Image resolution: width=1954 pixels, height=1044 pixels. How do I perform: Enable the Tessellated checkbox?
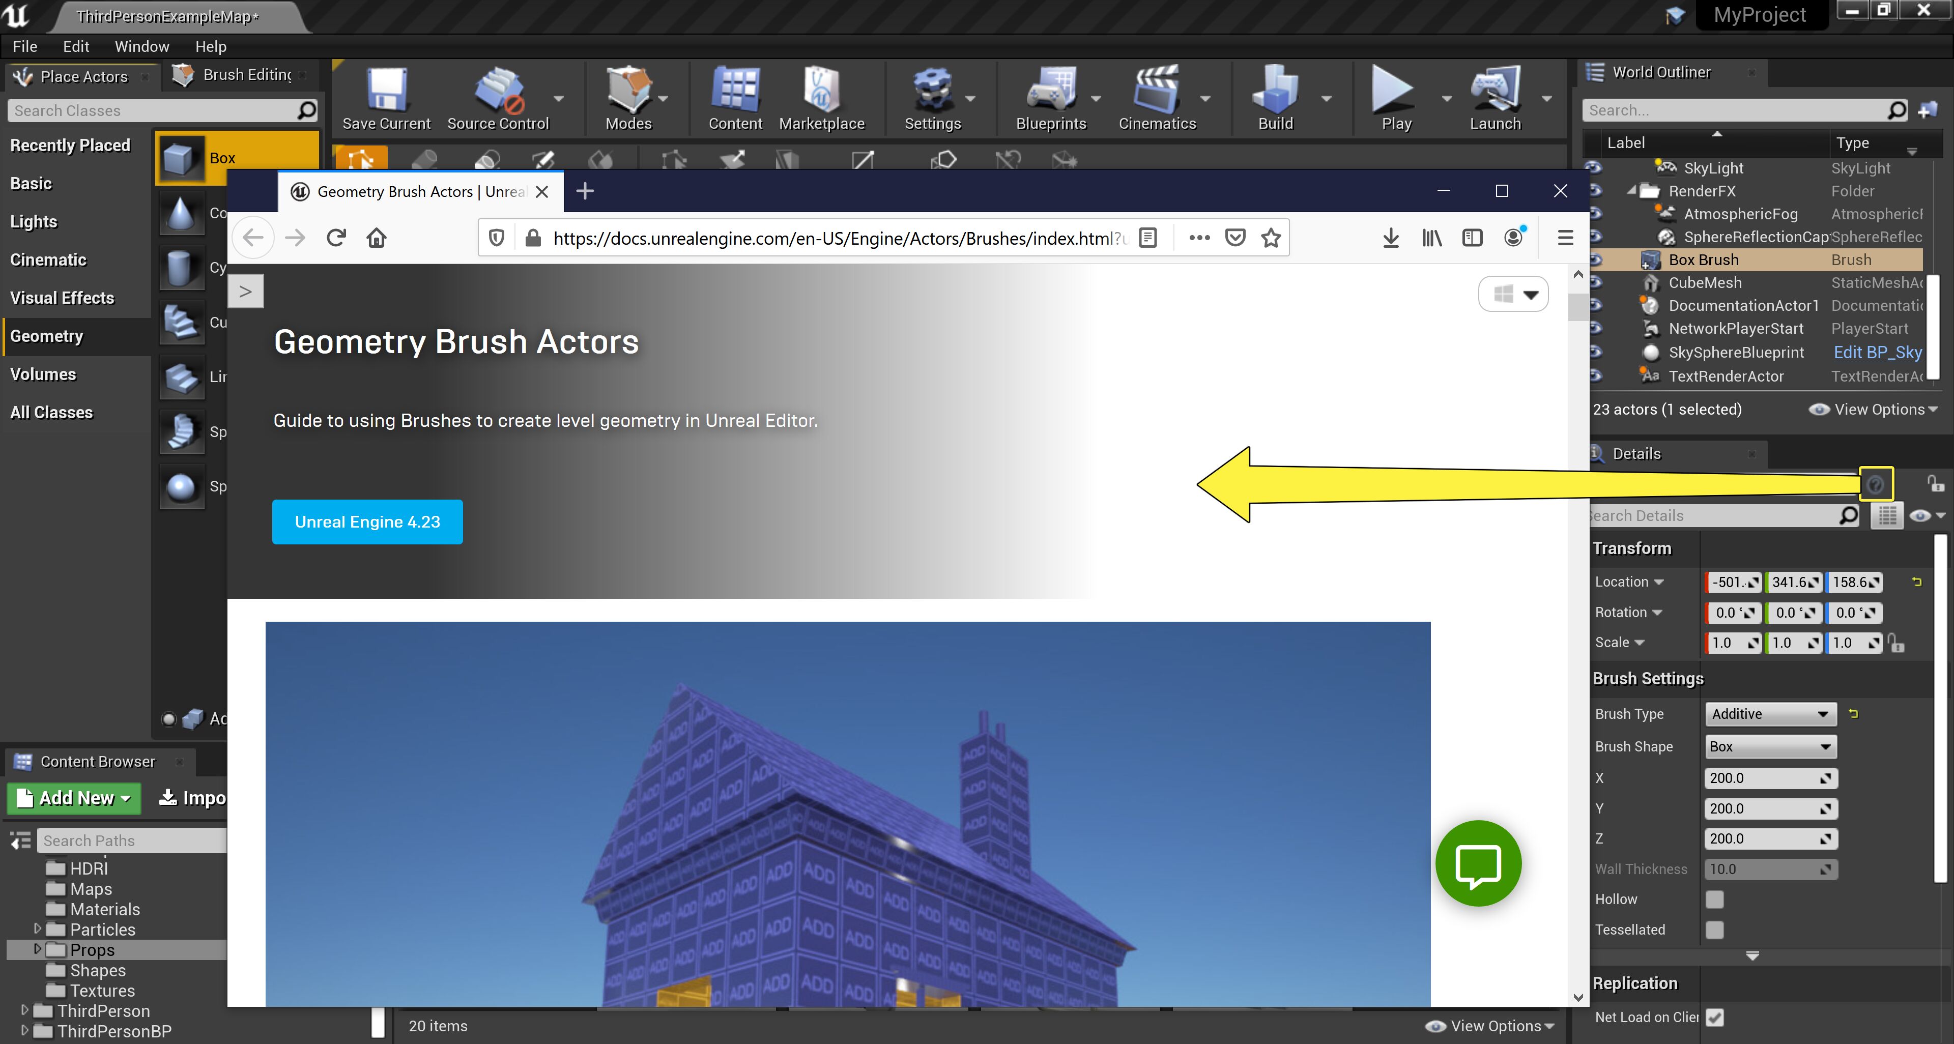1714,930
